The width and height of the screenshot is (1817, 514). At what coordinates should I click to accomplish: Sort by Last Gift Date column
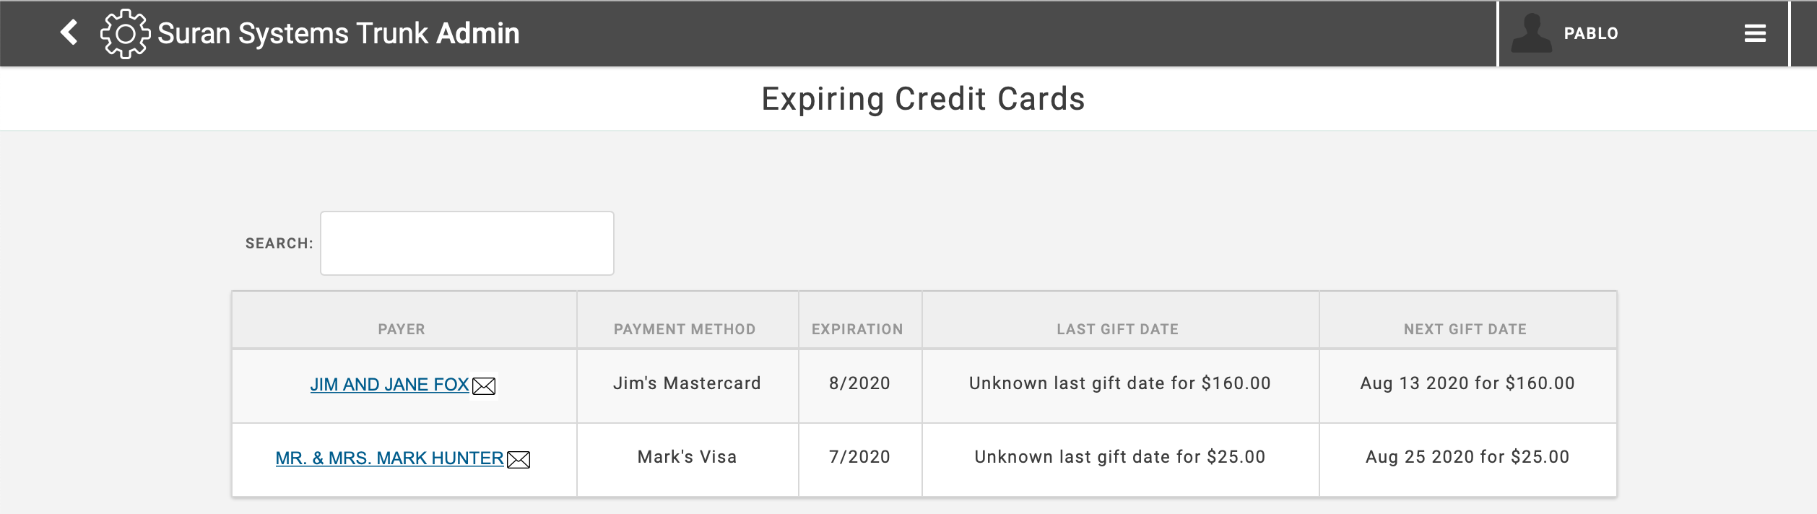[1117, 329]
